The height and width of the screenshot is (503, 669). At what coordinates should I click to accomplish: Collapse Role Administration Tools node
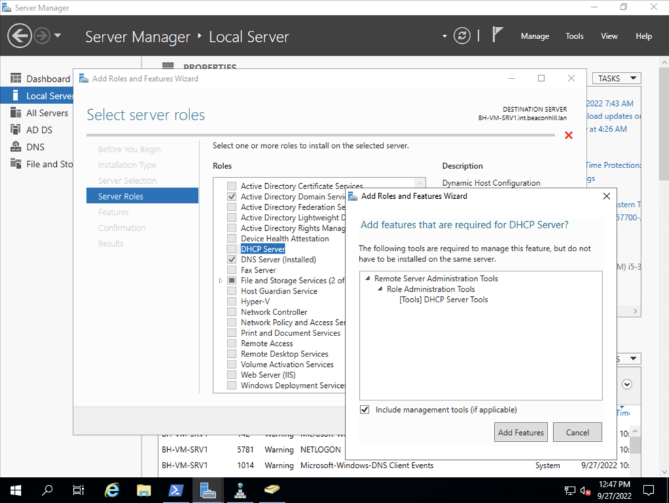click(x=380, y=288)
